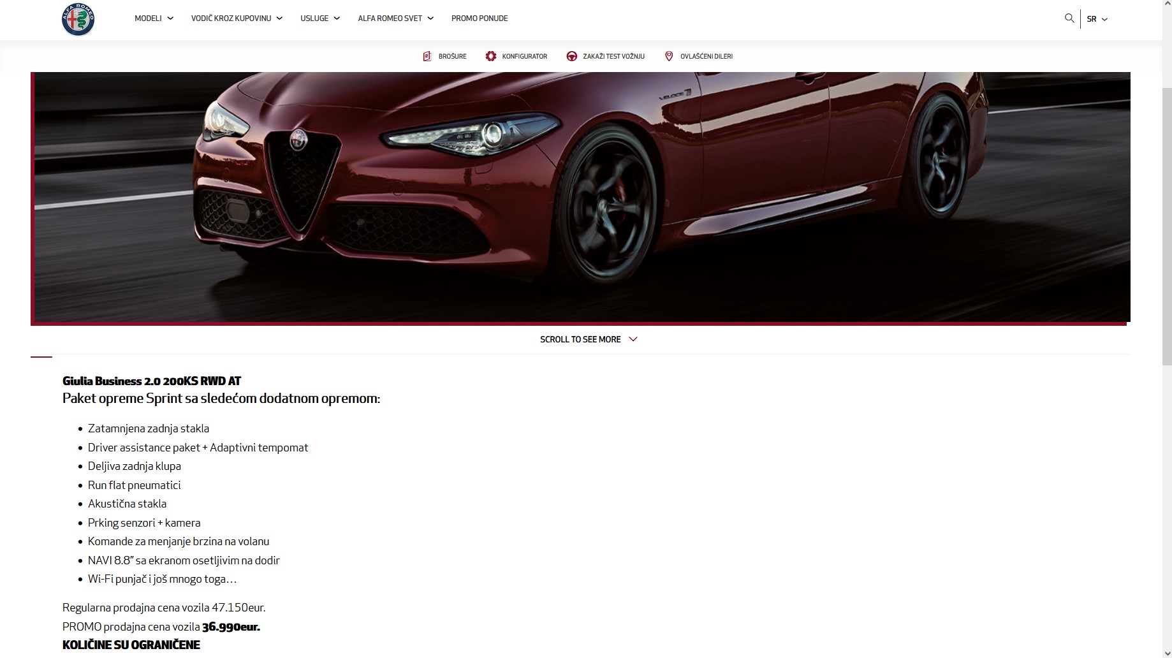This screenshot has width=1172, height=658.
Task: Select the Paket opreme Sprint subtitle
Action: [221, 398]
